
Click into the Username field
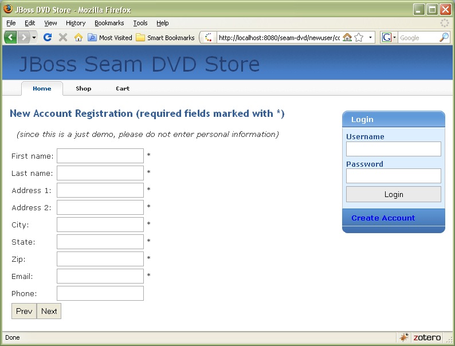pyautogui.click(x=393, y=149)
